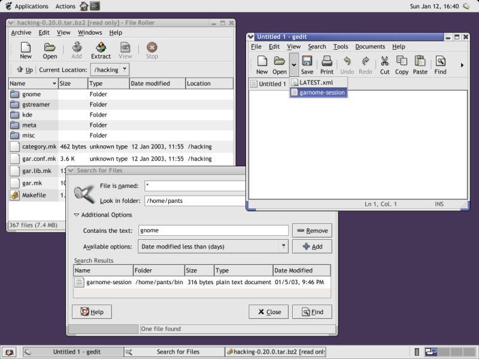Open the Documents menu in gedit

(369, 47)
